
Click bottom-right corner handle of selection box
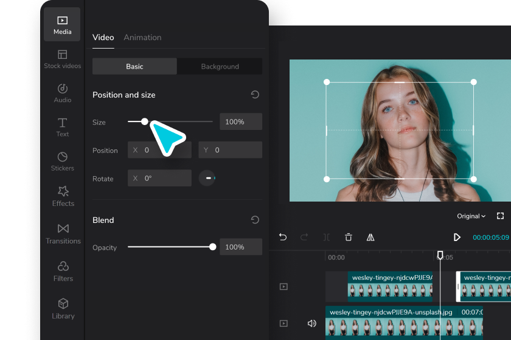473,179
